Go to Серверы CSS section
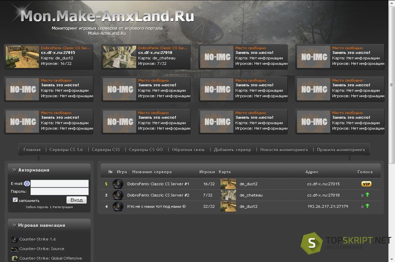The width and height of the screenshot is (395, 262). tap(106, 150)
